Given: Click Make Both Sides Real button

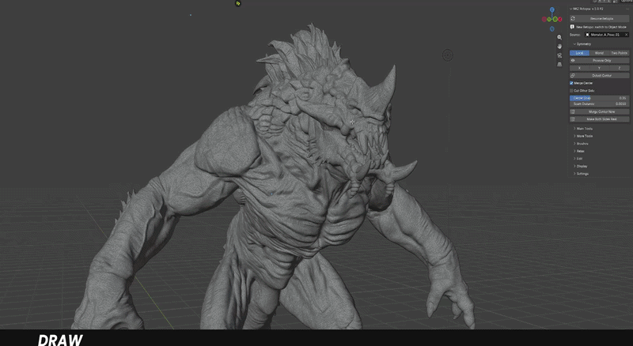Looking at the screenshot, I should pos(599,119).
